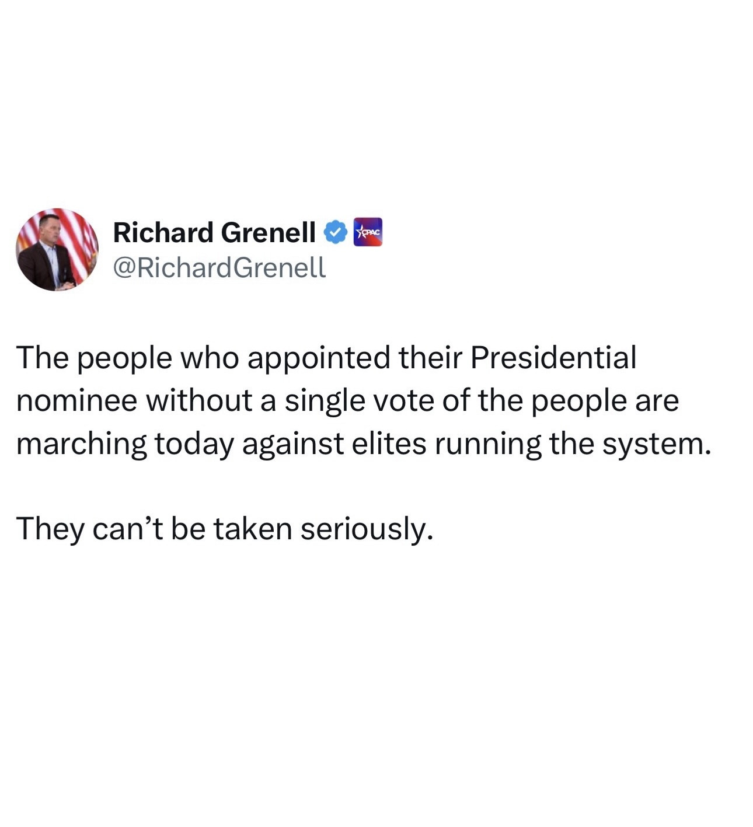
Task: Select the line "They can't be taken seriously."
Action: click(x=225, y=529)
